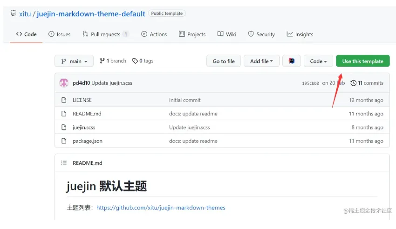Screen dimensions: 396x229
Task: Open the Update juejin.scss commit message
Action: point(112,83)
